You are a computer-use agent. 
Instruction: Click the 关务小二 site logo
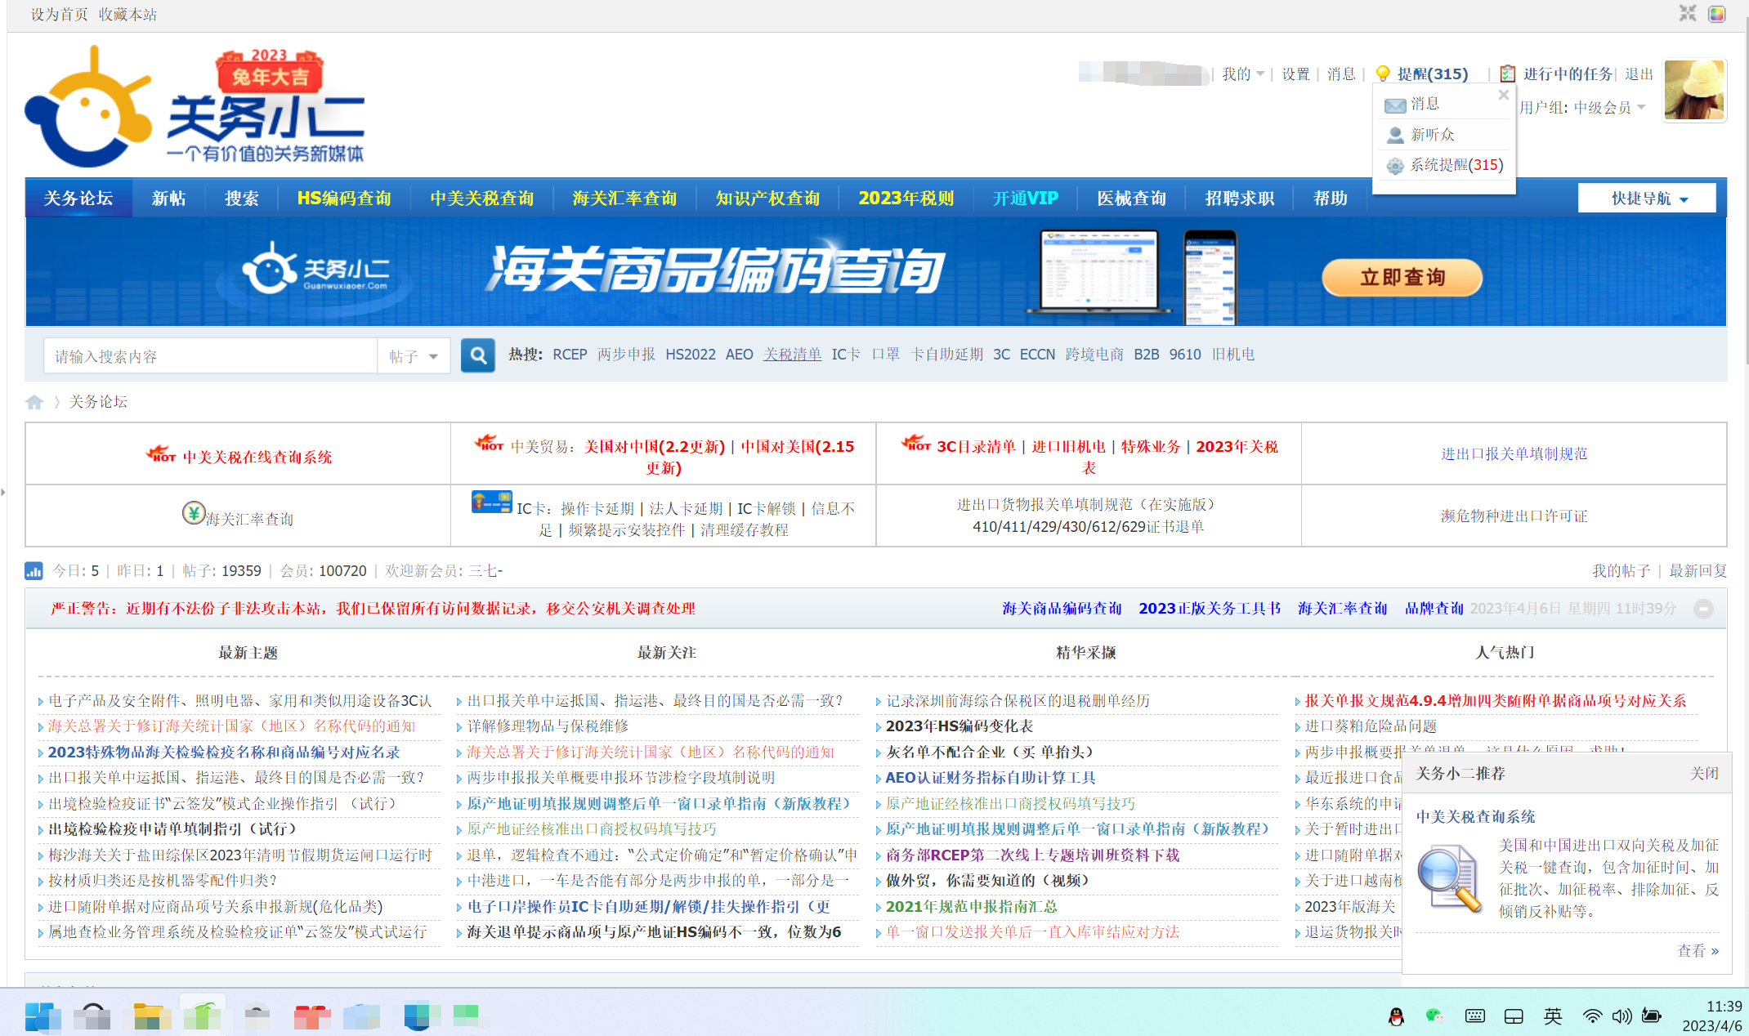195,107
